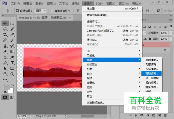Select the Clone Stamp tool
The width and height of the screenshot is (174, 119).
pos(5,46)
